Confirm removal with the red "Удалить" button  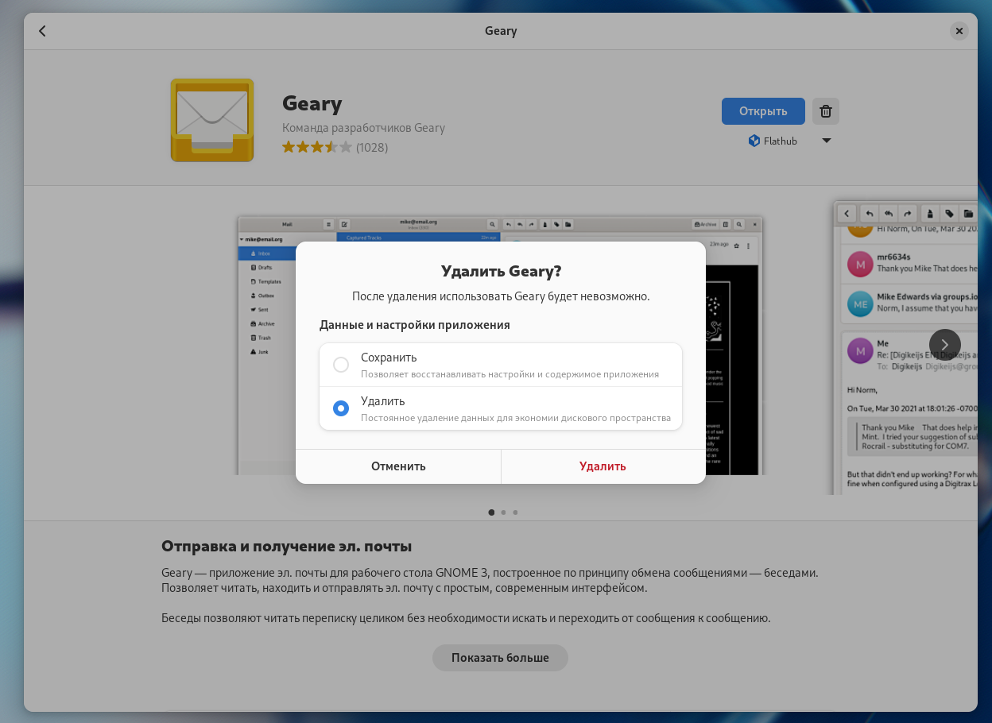click(603, 466)
